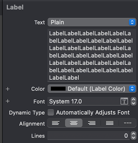
Task: Click the Color dropdown blue arrow
Action: tap(132, 89)
